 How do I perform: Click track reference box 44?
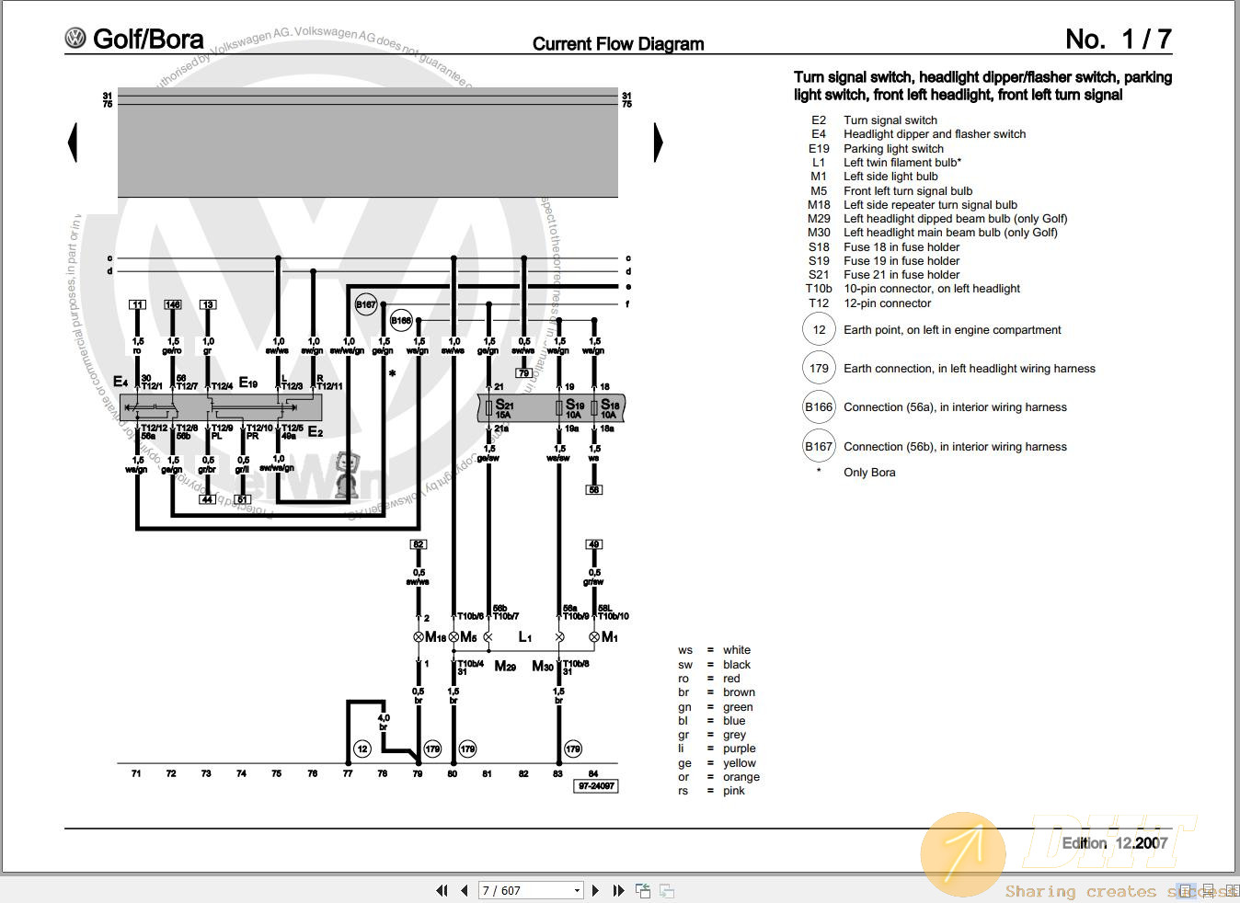208,499
